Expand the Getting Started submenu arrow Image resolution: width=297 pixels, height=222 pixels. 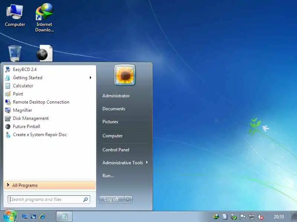[91, 78]
